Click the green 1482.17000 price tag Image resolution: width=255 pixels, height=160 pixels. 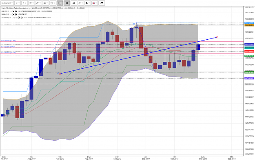click(249, 72)
